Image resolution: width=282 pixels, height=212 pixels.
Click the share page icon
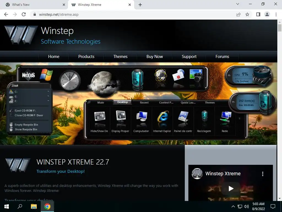238,14
